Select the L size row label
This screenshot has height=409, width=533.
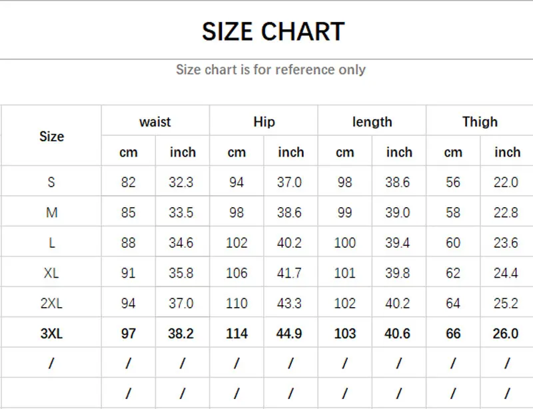tap(52, 242)
